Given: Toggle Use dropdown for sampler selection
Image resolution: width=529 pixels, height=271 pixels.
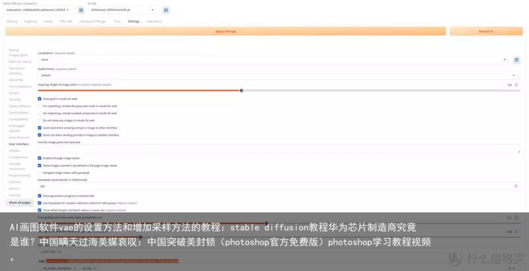Looking at the screenshot, I should click(x=40, y=203).
